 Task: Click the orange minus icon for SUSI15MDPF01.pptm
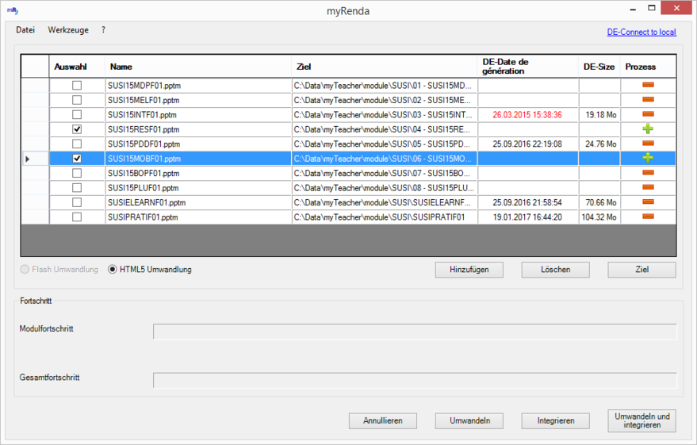pyautogui.click(x=647, y=85)
